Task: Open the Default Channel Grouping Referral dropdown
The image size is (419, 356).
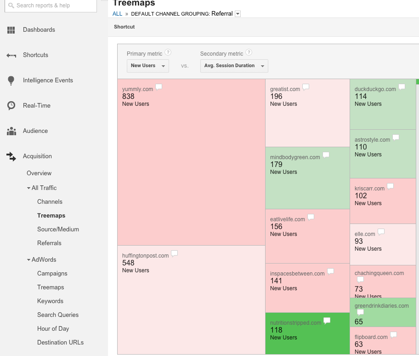Action: point(238,13)
